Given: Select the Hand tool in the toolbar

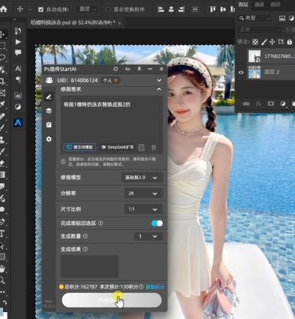Looking at the screenshot, I should coord(2,269).
